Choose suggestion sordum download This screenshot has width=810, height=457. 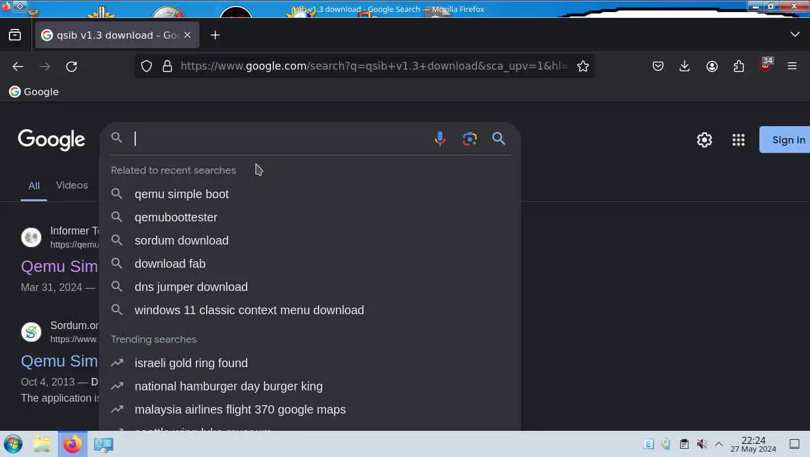point(310,240)
